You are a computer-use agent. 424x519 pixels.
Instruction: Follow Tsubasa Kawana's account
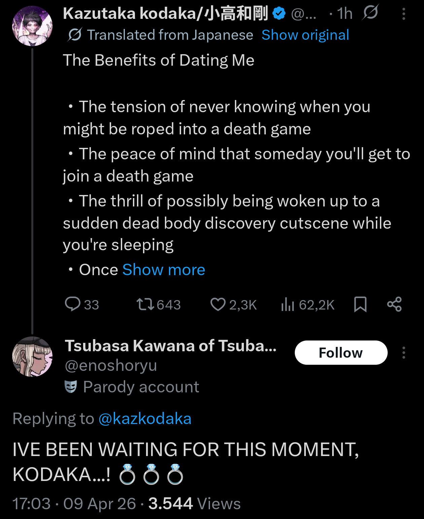pos(341,353)
